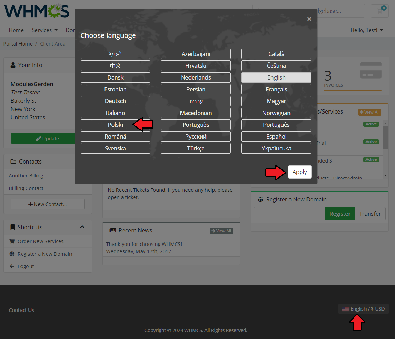
Task: Select Hrvatski language
Action: point(196,66)
